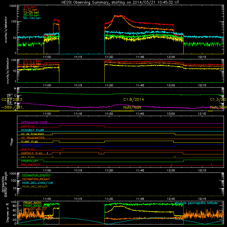Click the 0.8-7 MeV legend label
Viewport: 227px width, 227px height.
(31, 67)
